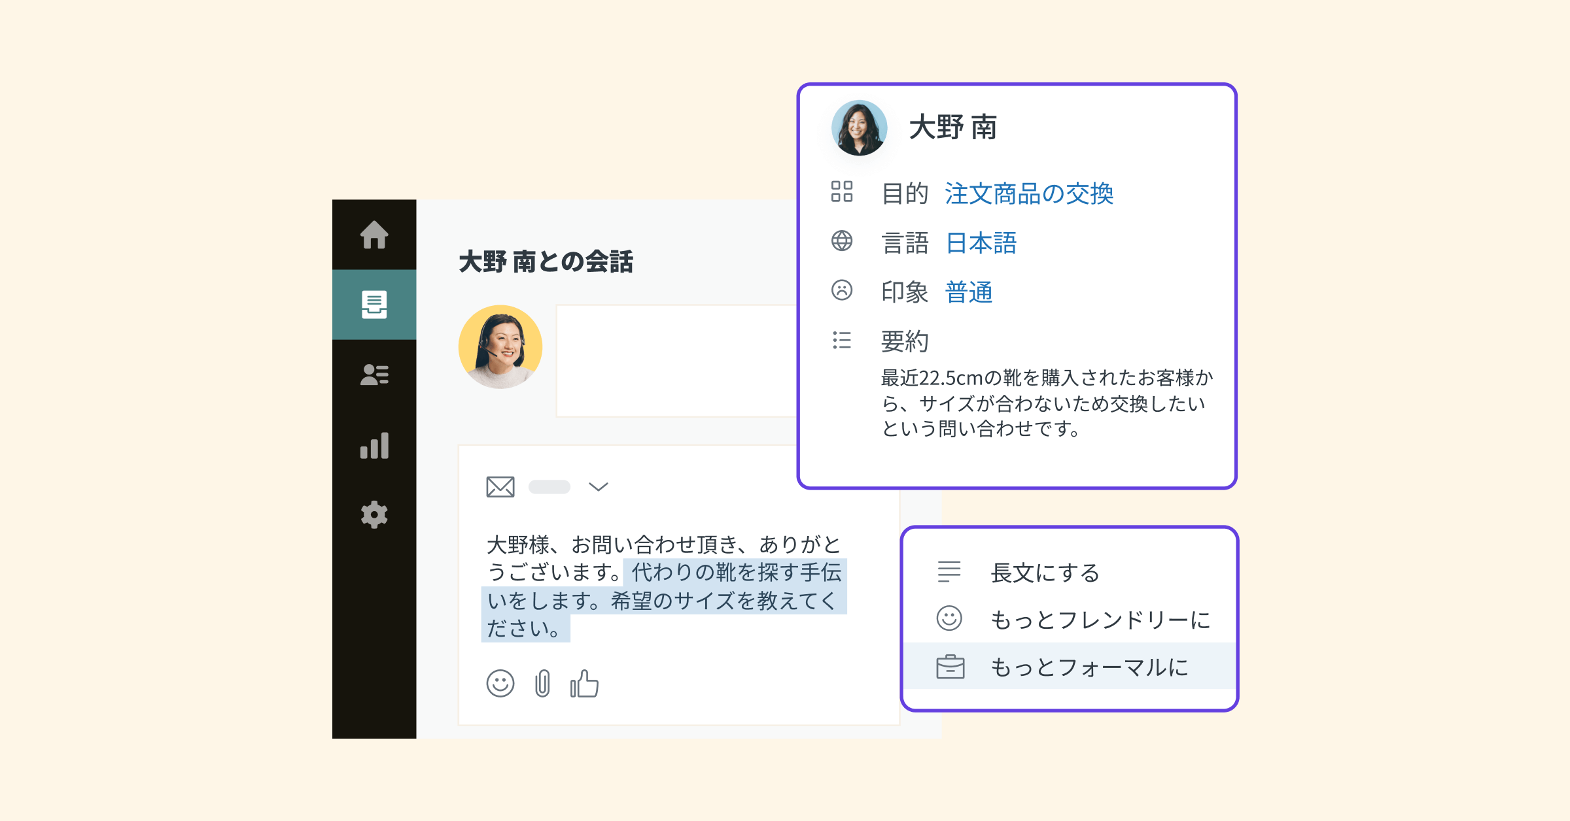Expand the channel dropdown chevron
The image size is (1570, 821).
pos(598,486)
